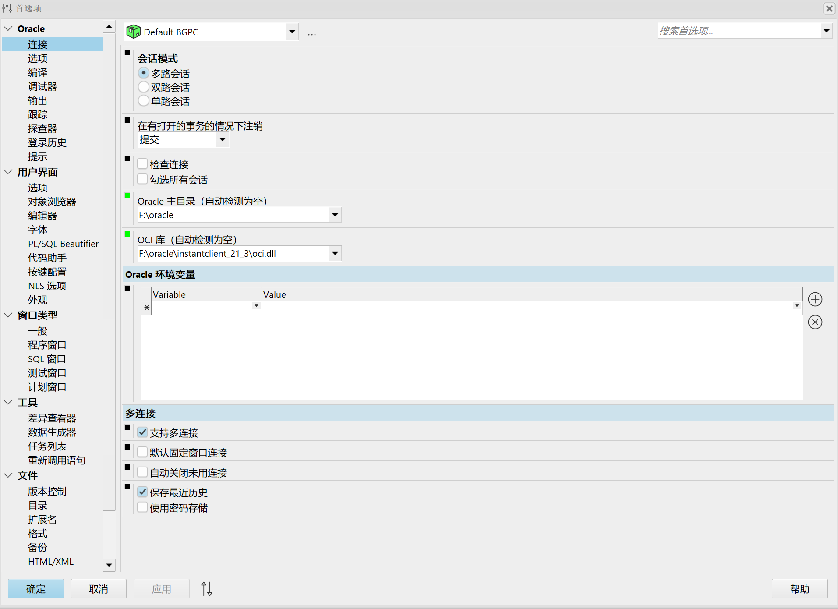838x609 pixels.
Task: Select the 单路会话 radio button
Action: [x=143, y=101]
